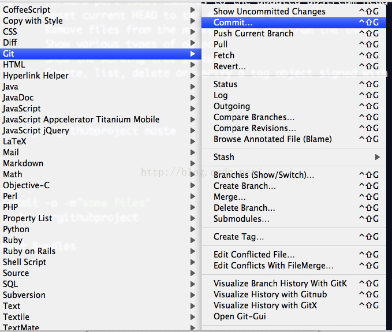Expand the Java bundle entry

(x=100, y=87)
